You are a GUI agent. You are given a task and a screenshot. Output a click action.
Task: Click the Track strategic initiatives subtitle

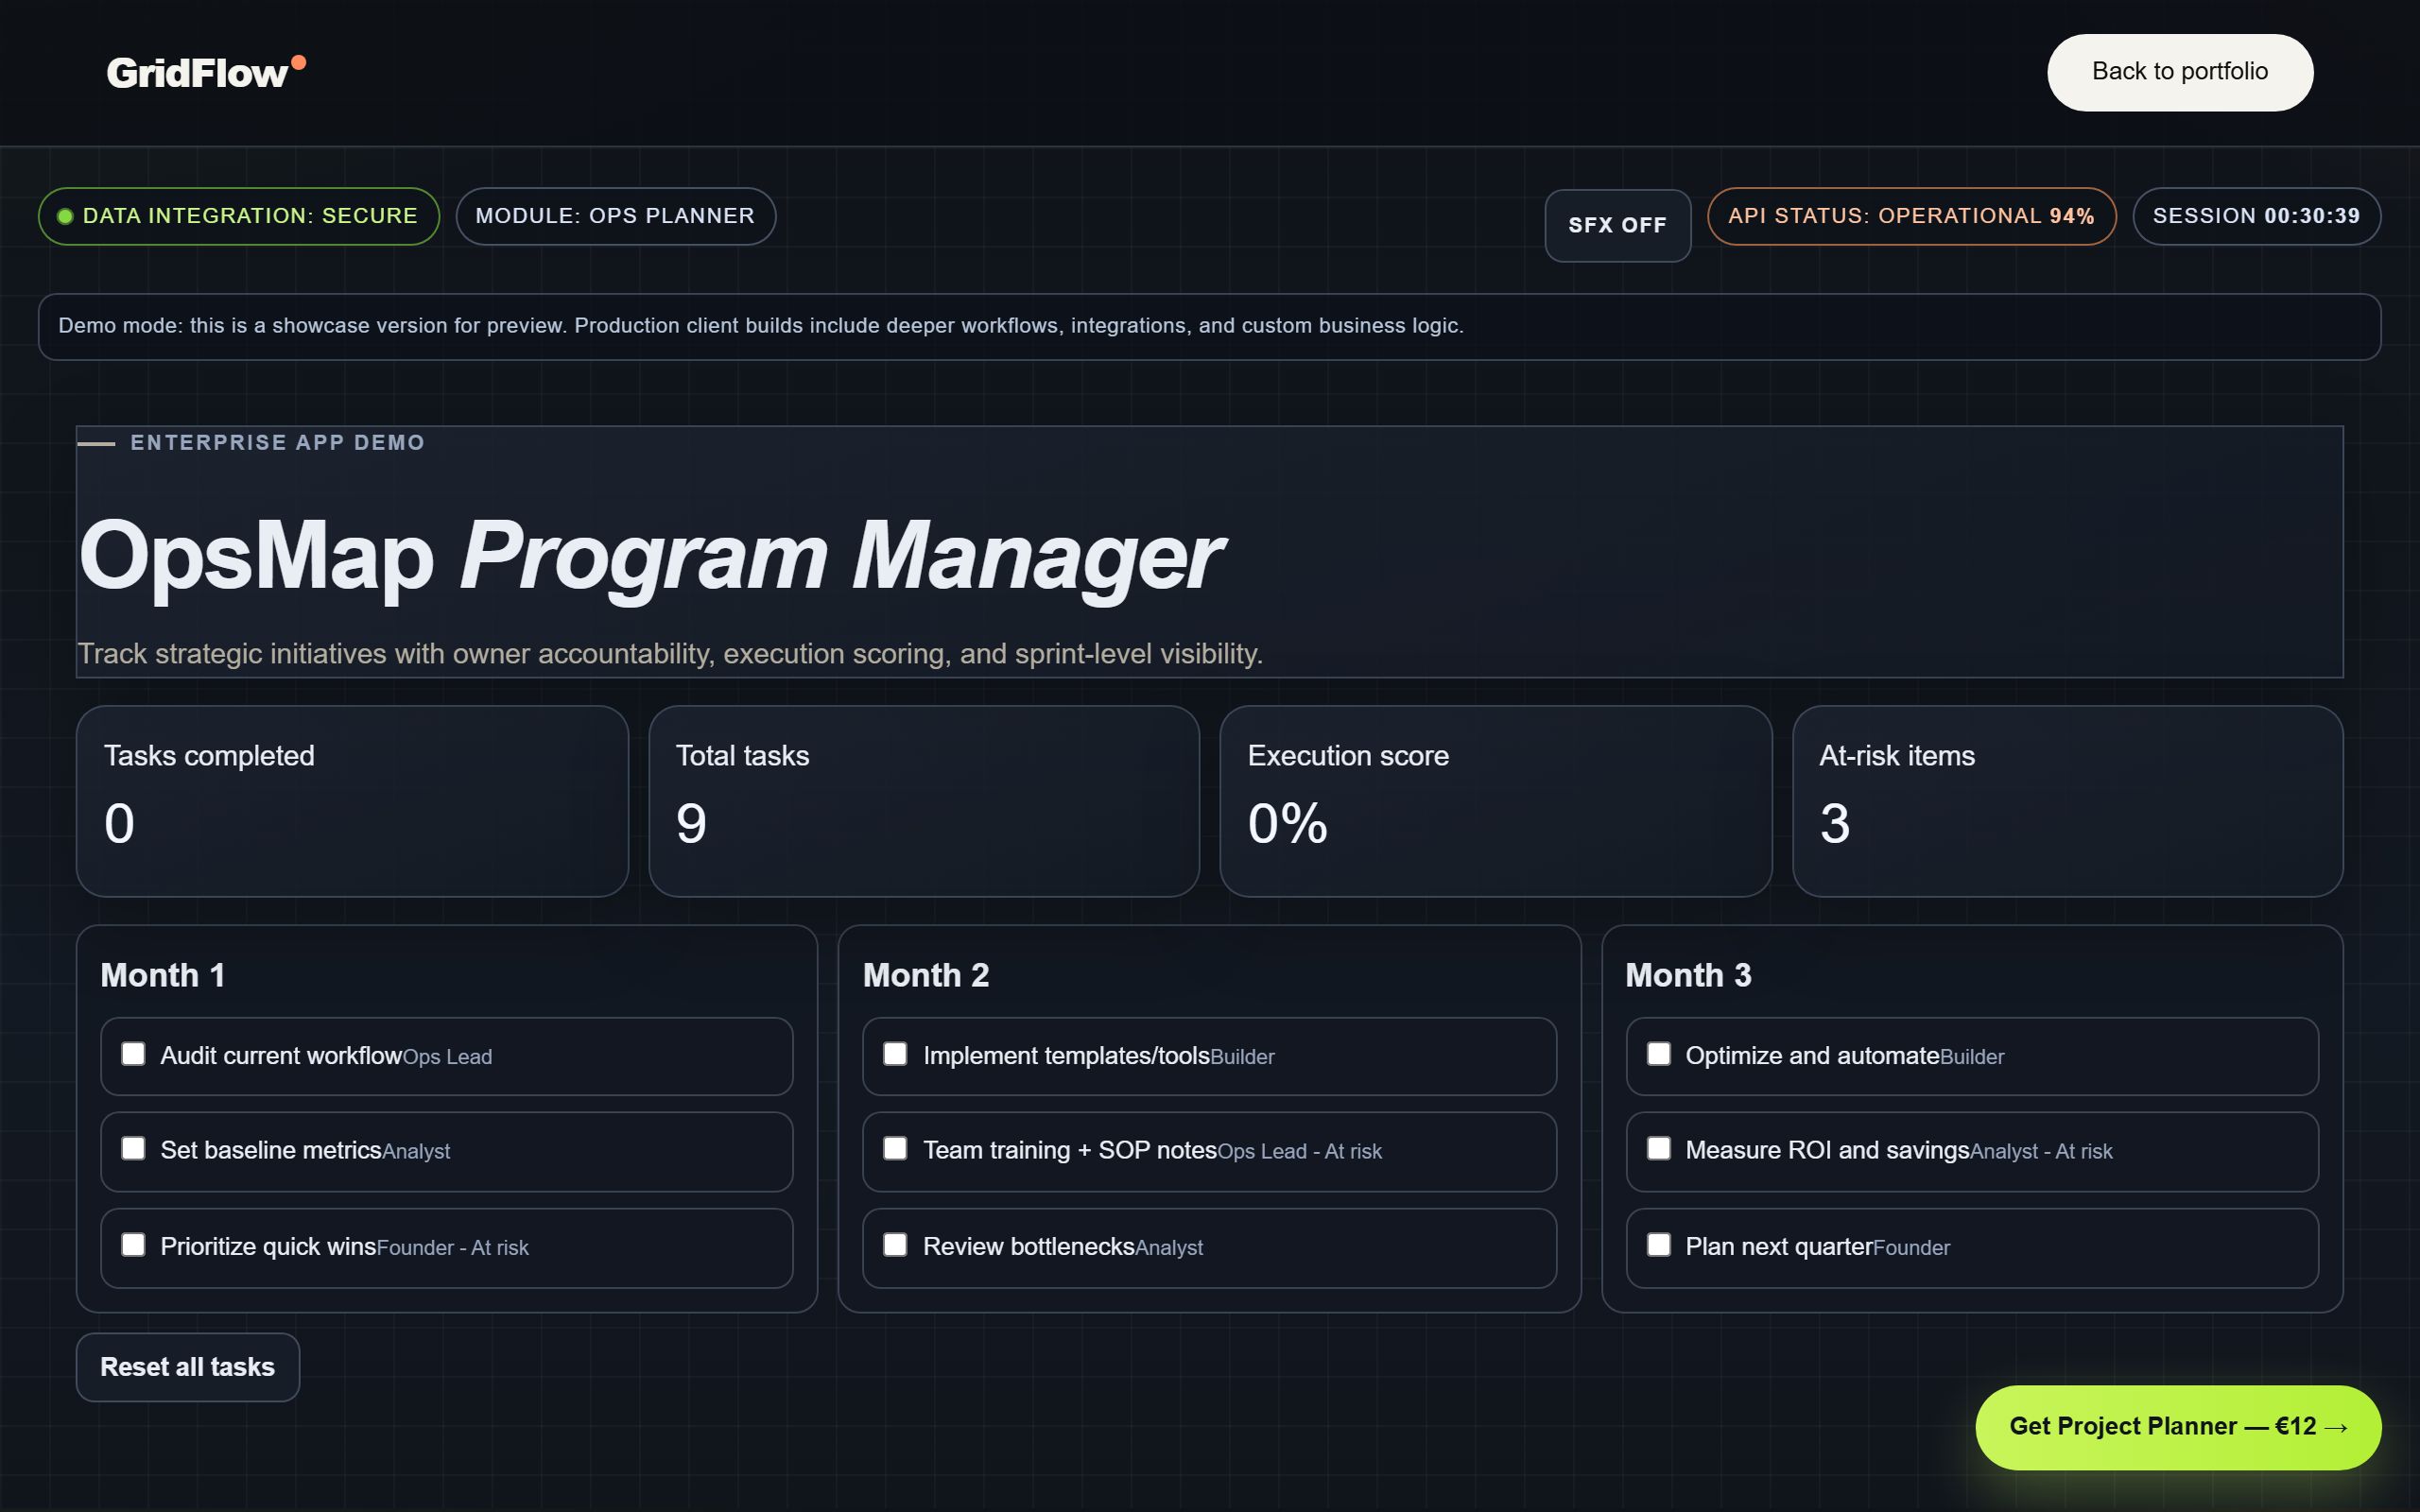[x=670, y=654]
